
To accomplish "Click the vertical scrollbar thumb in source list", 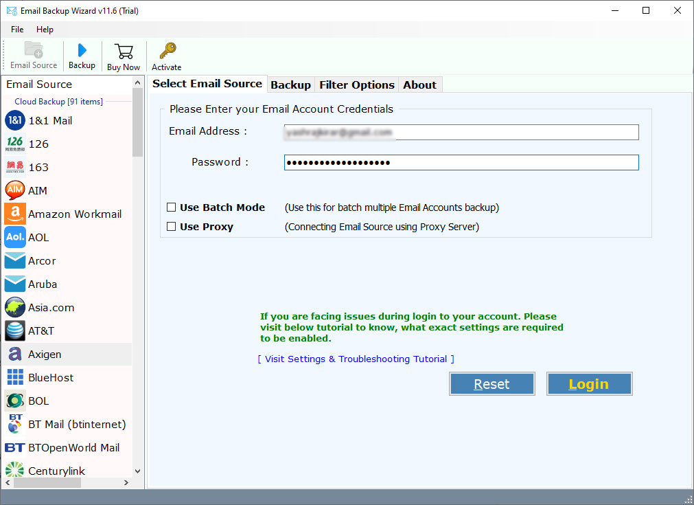I will pyautogui.click(x=138, y=122).
